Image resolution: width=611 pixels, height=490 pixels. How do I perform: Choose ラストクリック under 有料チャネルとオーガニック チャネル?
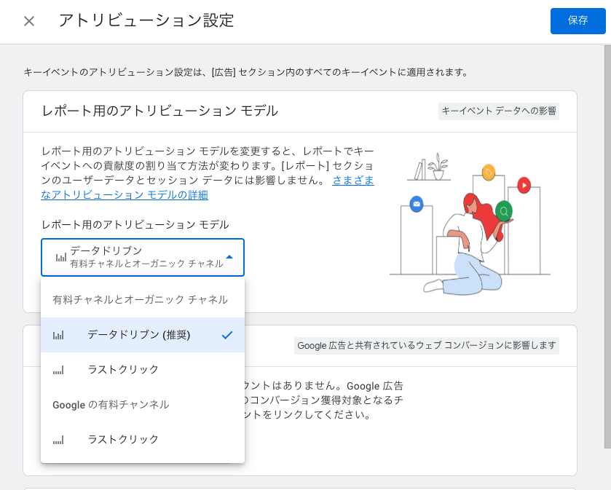(123, 370)
